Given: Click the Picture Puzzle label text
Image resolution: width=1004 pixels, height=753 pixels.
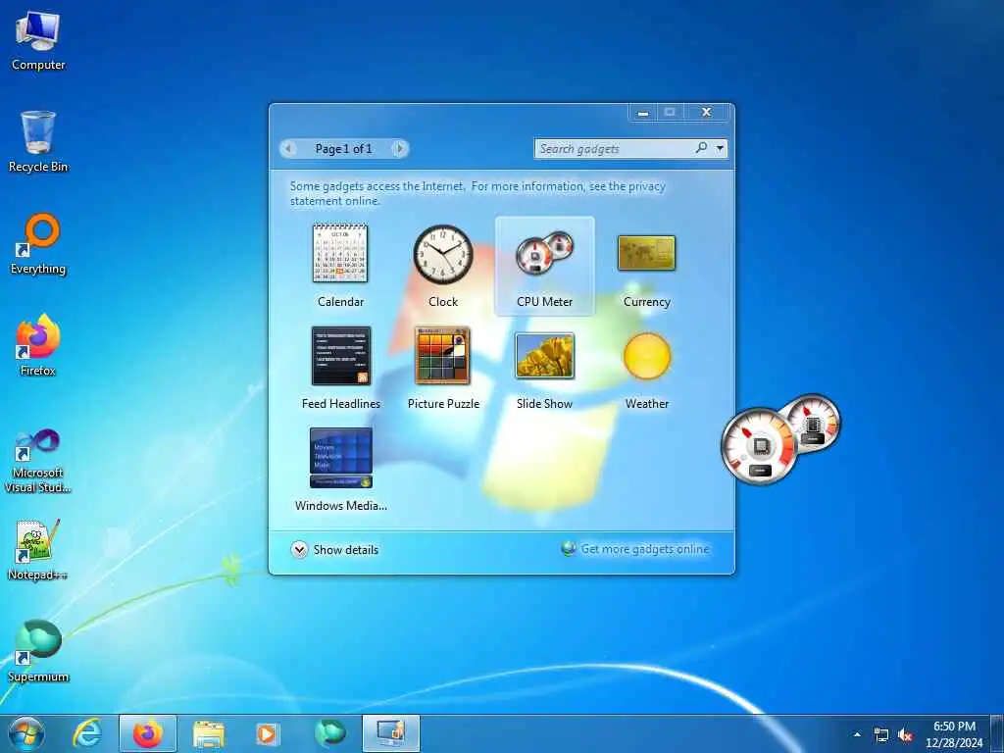Looking at the screenshot, I should pos(443,403).
